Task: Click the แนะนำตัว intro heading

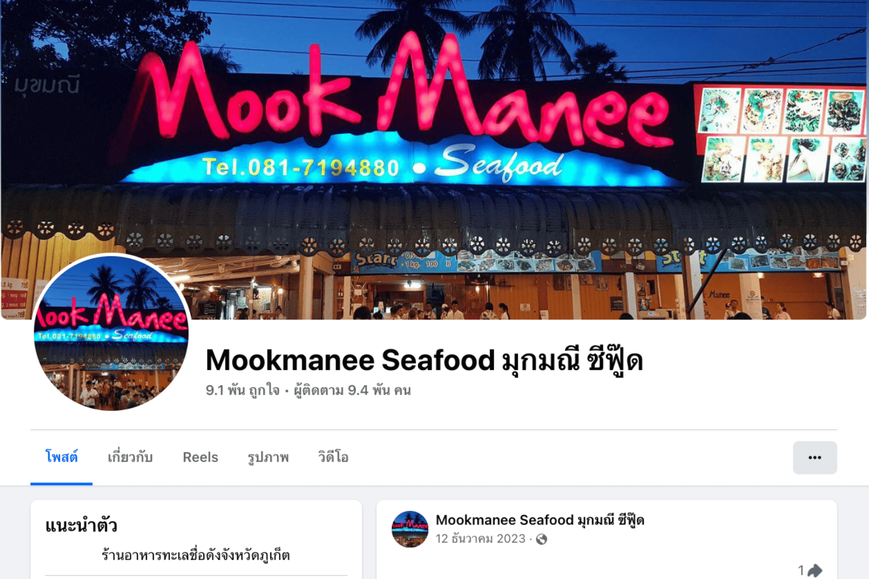Action: [81, 525]
